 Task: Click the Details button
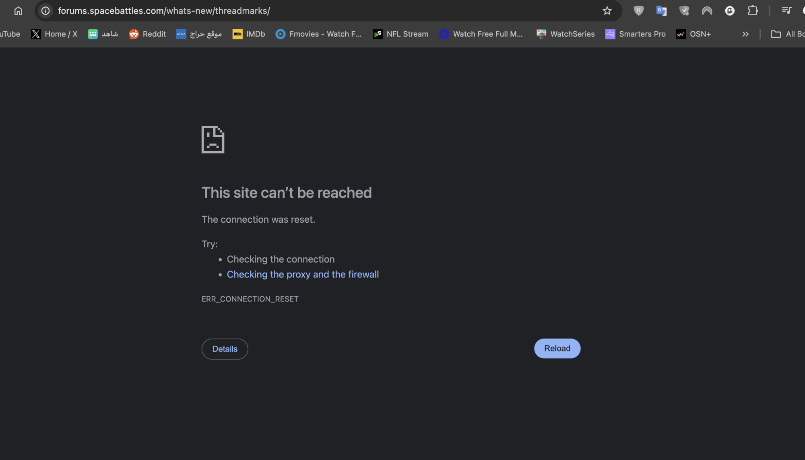tap(225, 349)
